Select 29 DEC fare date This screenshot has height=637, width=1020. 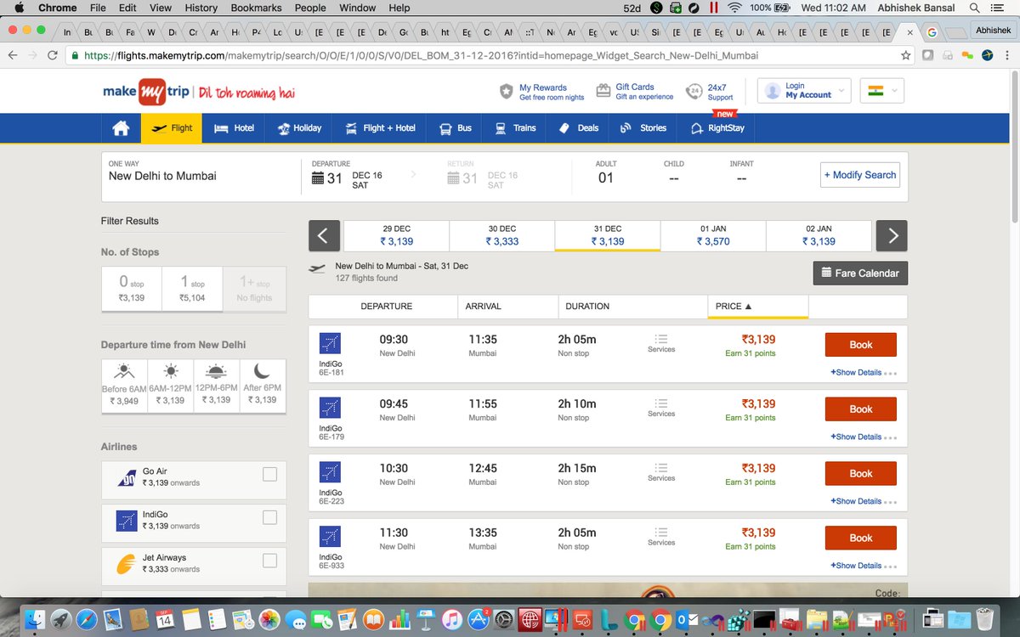pyautogui.click(x=396, y=236)
